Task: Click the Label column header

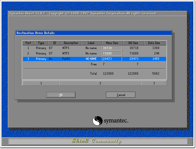Action: click(x=91, y=43)
